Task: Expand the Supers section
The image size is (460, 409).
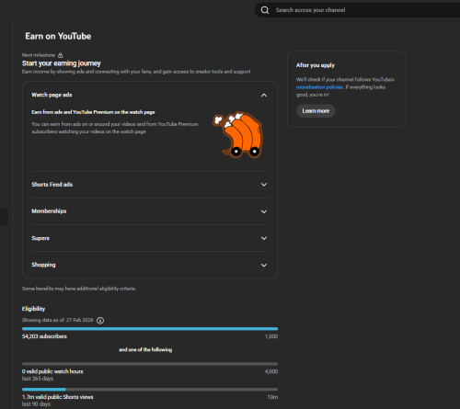Action: 264,238
